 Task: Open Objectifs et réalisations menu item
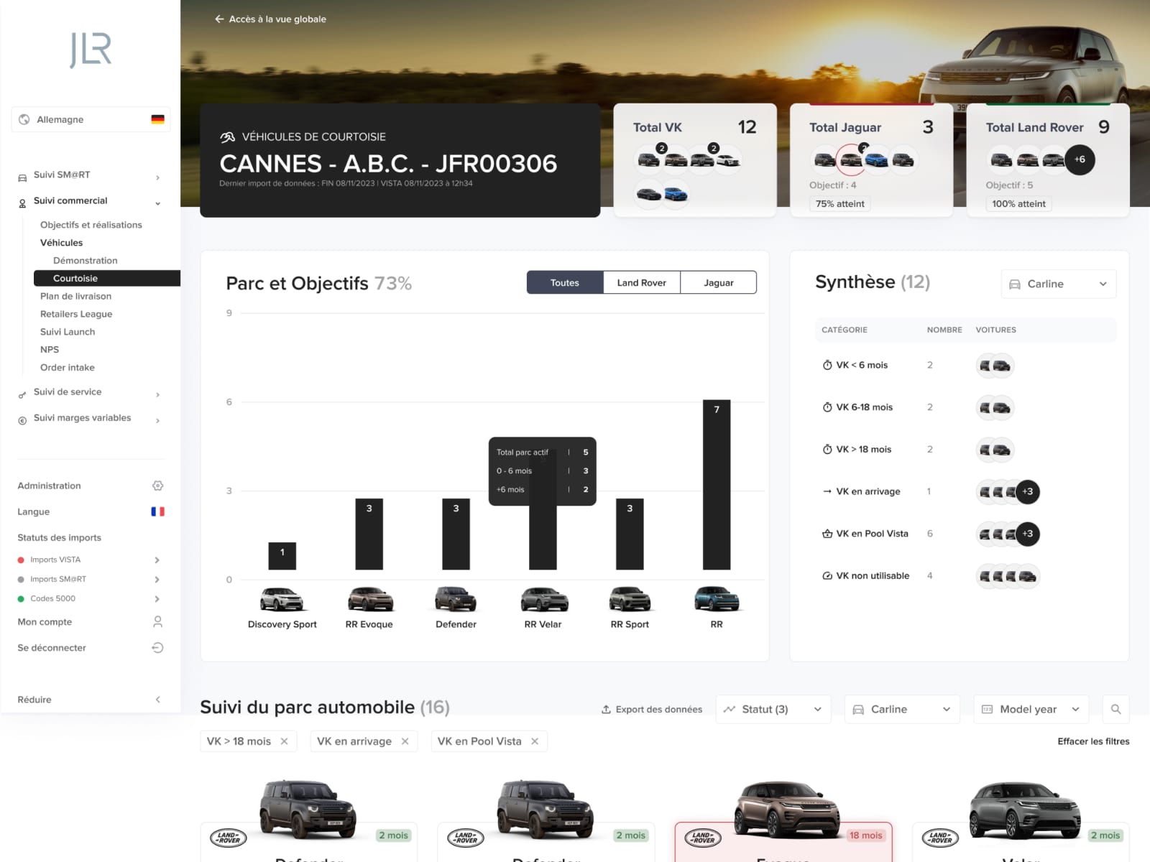(91, 225)
